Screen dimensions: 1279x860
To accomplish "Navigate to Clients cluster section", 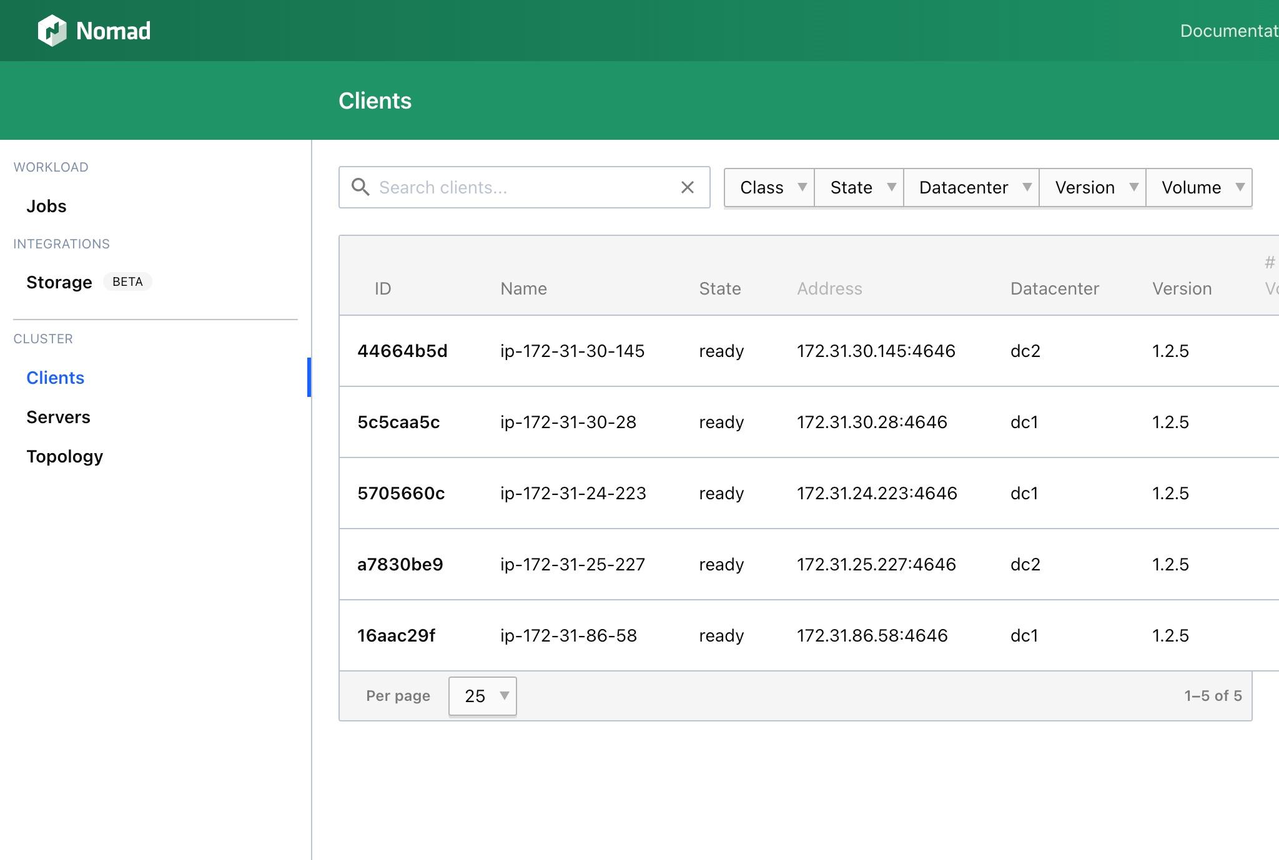I will [55, 377].
